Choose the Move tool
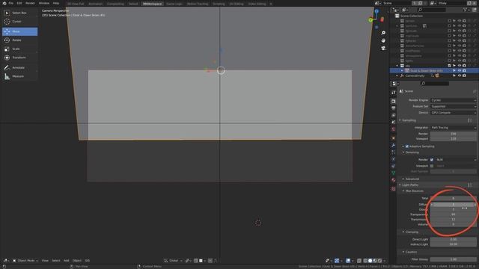The width and height of the screenshot is (479, 269). pos(20,31)
